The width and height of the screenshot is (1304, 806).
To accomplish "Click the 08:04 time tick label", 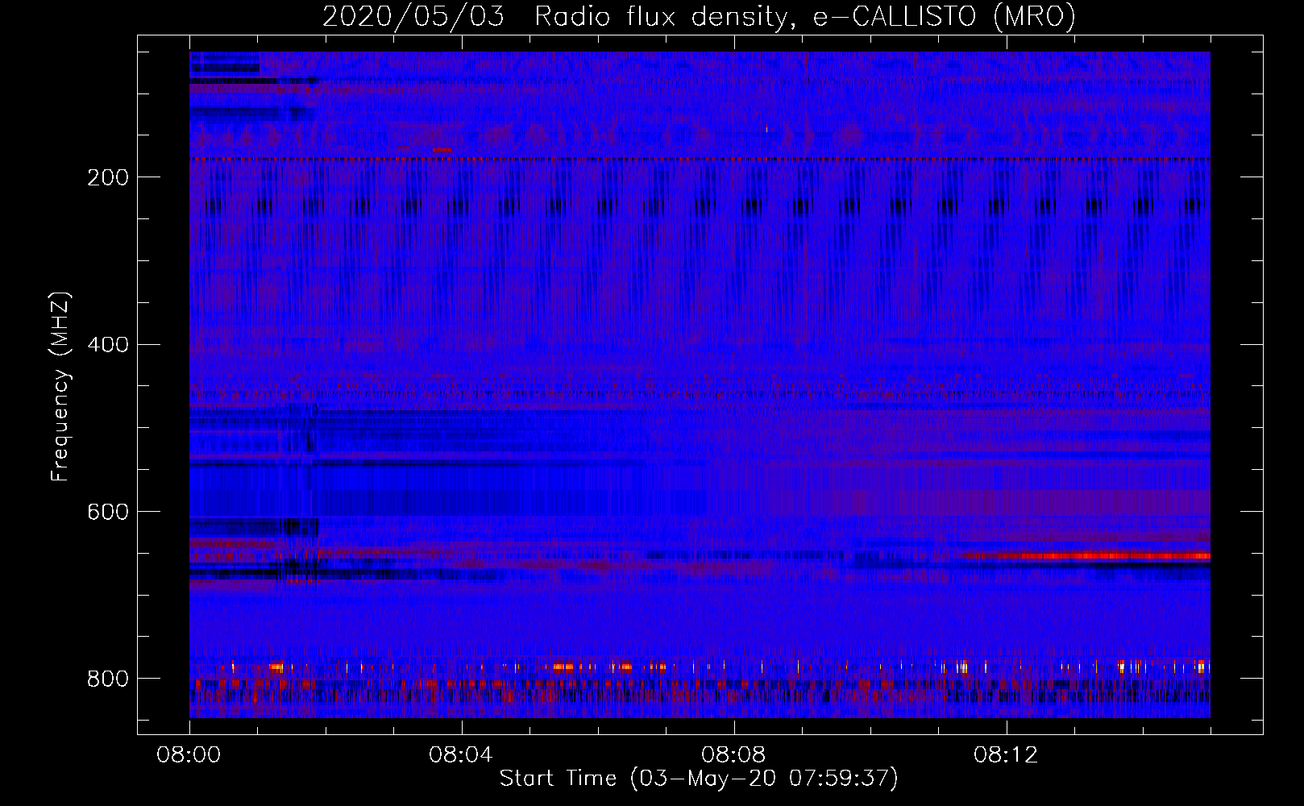I will (461, 755).
